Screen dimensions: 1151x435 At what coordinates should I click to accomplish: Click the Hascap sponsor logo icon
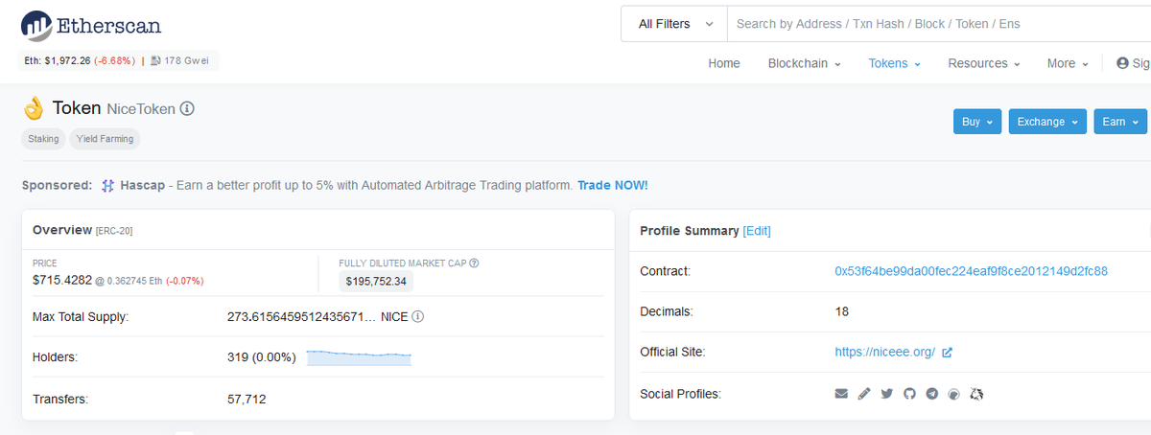pyautogui.click(x=108, y=185)
